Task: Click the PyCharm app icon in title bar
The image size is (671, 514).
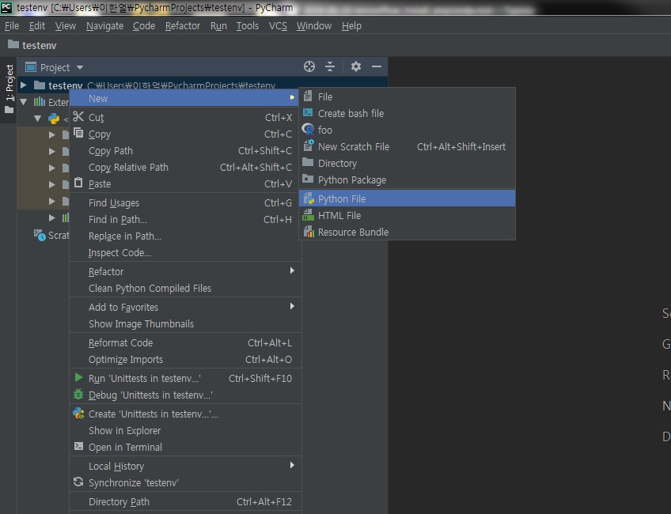Action: click(x=6, y=7)
